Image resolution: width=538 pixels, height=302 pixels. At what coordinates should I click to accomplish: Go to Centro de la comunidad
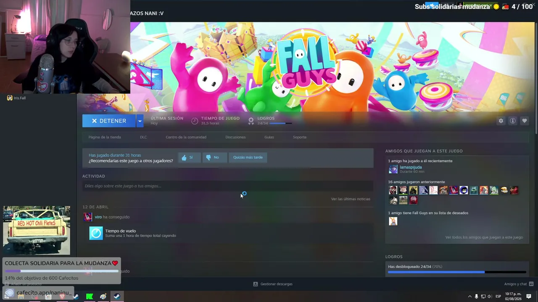click(186, 137)
